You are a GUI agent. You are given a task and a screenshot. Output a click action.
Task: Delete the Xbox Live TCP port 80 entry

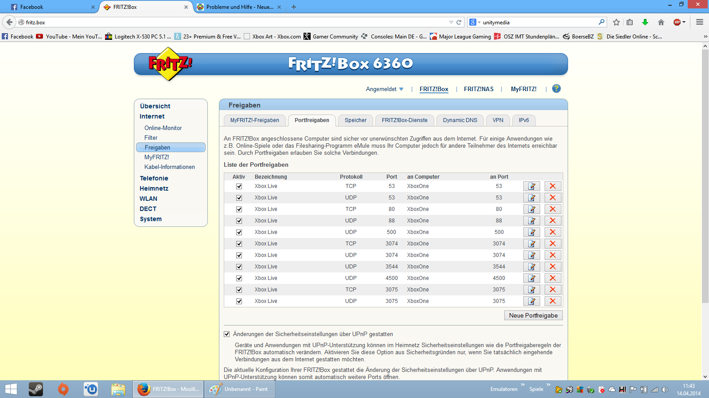pos(553,209)
